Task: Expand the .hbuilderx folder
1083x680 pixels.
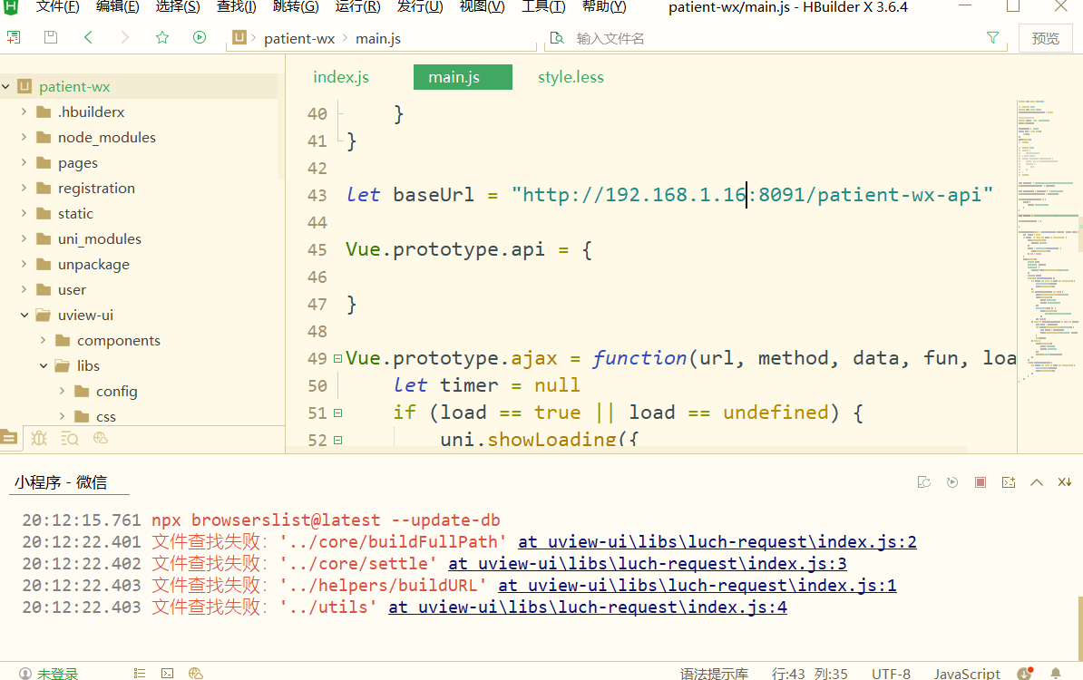Action: (24, 112)
